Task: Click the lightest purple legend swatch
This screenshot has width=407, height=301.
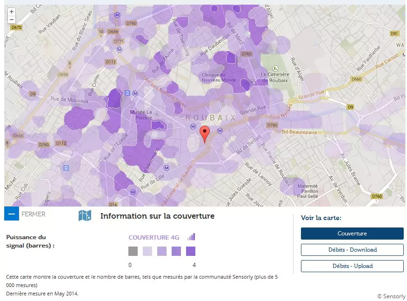Action: click(x=147, y=251)
